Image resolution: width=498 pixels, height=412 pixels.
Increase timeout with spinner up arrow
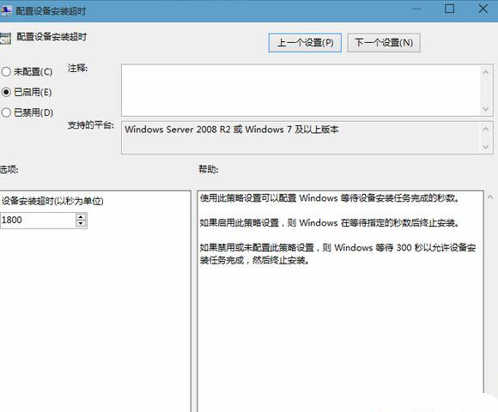click(x=81, y=216)
